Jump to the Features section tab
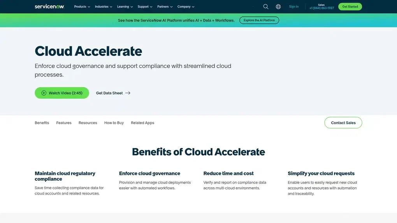The height and width of the screenshot is (223, 397). (x=64, y=123)
